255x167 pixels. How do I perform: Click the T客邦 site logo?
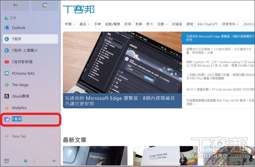(x=79, y=9)
